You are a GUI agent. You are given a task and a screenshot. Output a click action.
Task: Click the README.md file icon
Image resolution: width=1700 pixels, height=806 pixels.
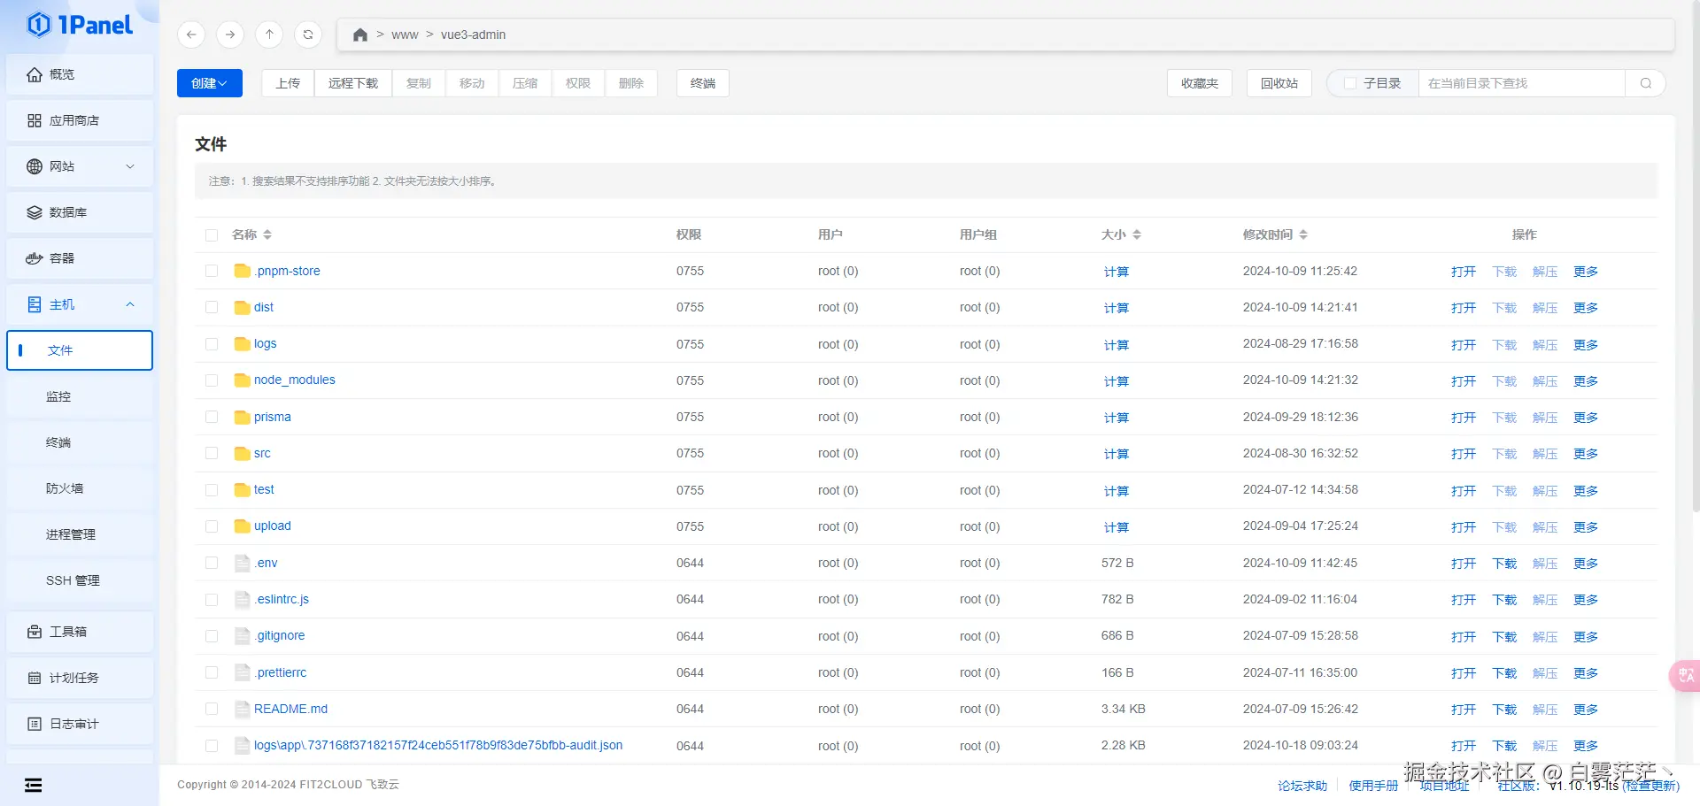click(242, 709)
